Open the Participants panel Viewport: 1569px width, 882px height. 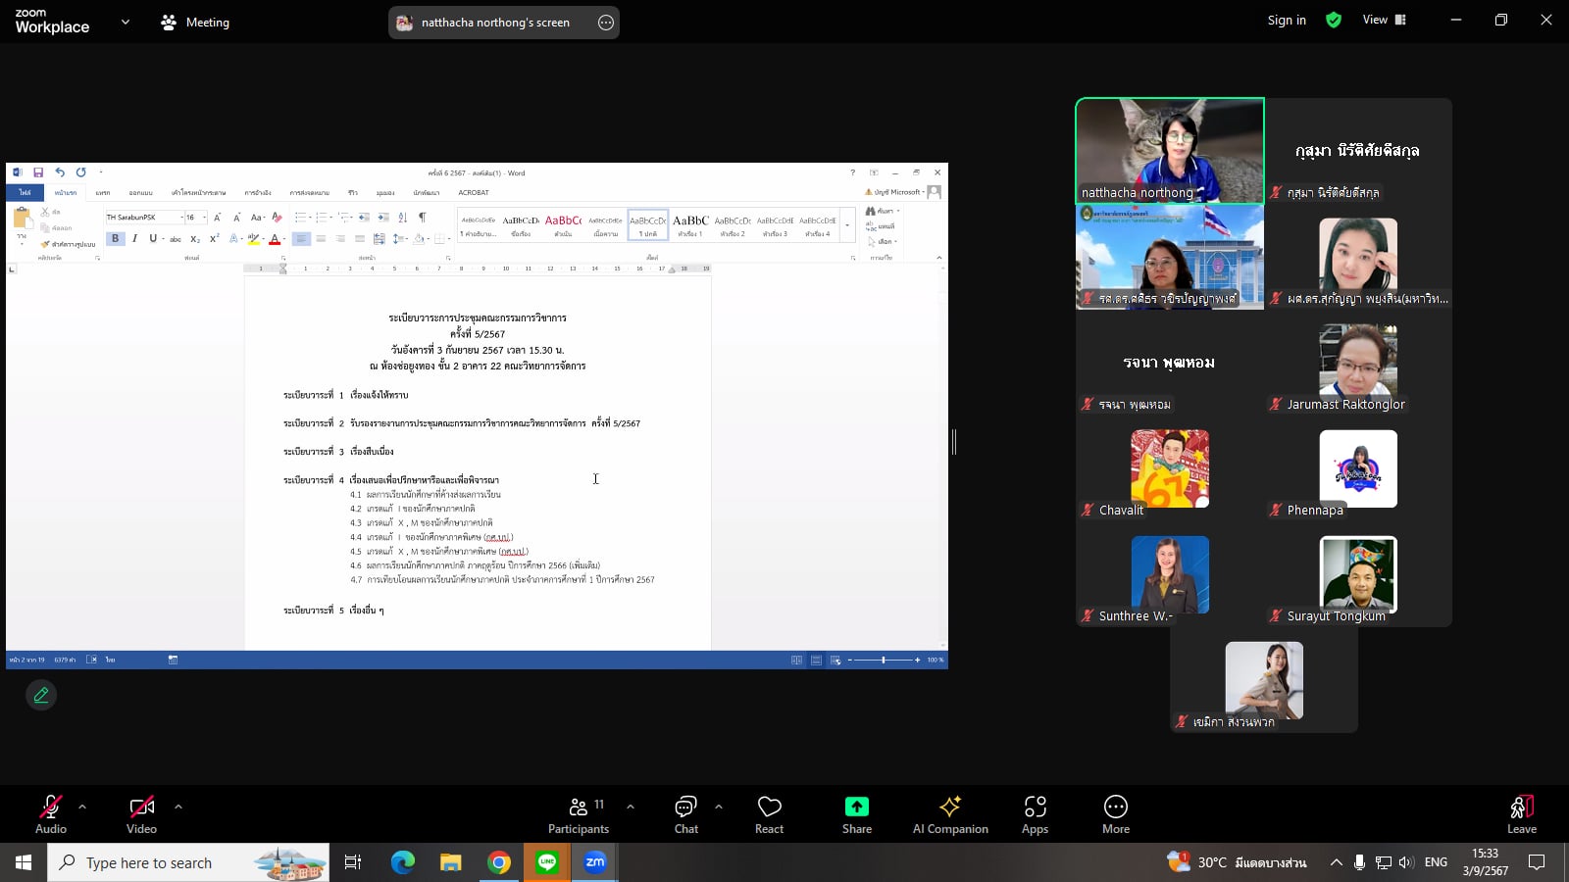pos(579,814)
